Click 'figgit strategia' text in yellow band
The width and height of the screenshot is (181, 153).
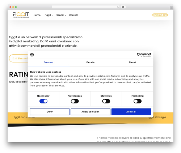pos(157,117)
